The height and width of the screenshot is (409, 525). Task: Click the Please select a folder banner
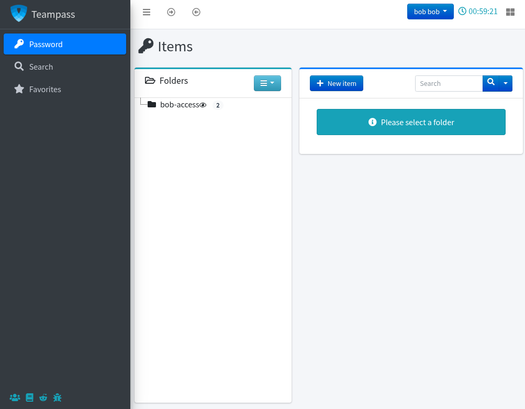click(411, 121)
